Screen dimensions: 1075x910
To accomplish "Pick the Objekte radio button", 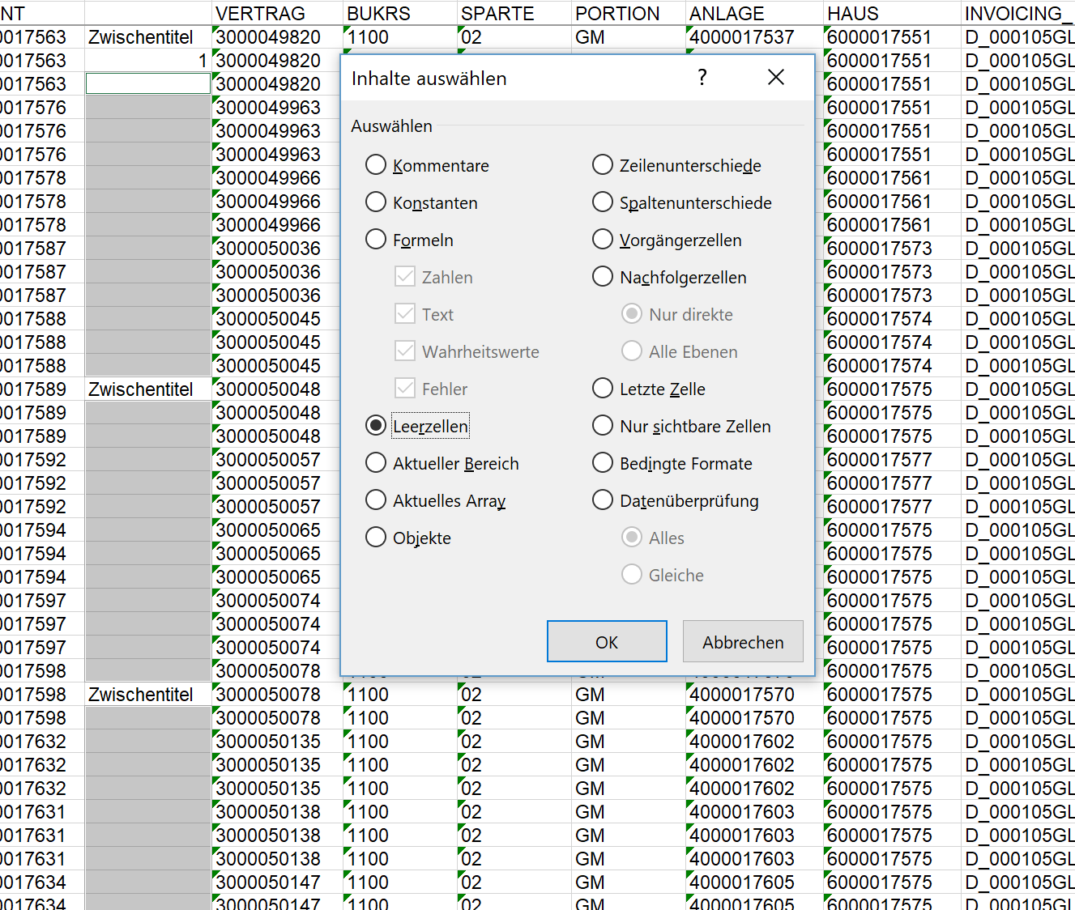I will pos(376,538).
